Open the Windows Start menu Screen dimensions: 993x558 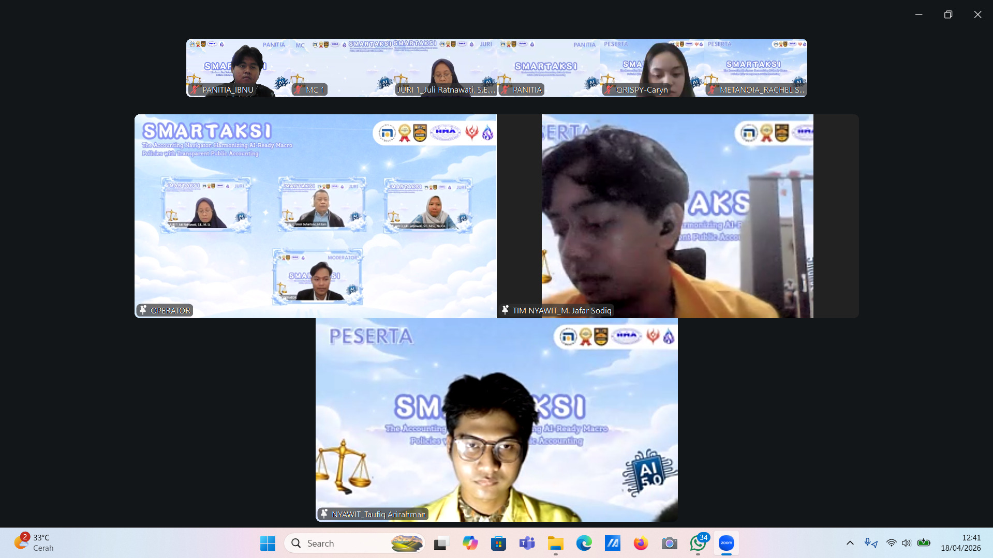click(x=268, y=543)
